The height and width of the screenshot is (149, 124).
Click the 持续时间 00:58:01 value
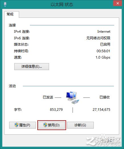(103, 51)
